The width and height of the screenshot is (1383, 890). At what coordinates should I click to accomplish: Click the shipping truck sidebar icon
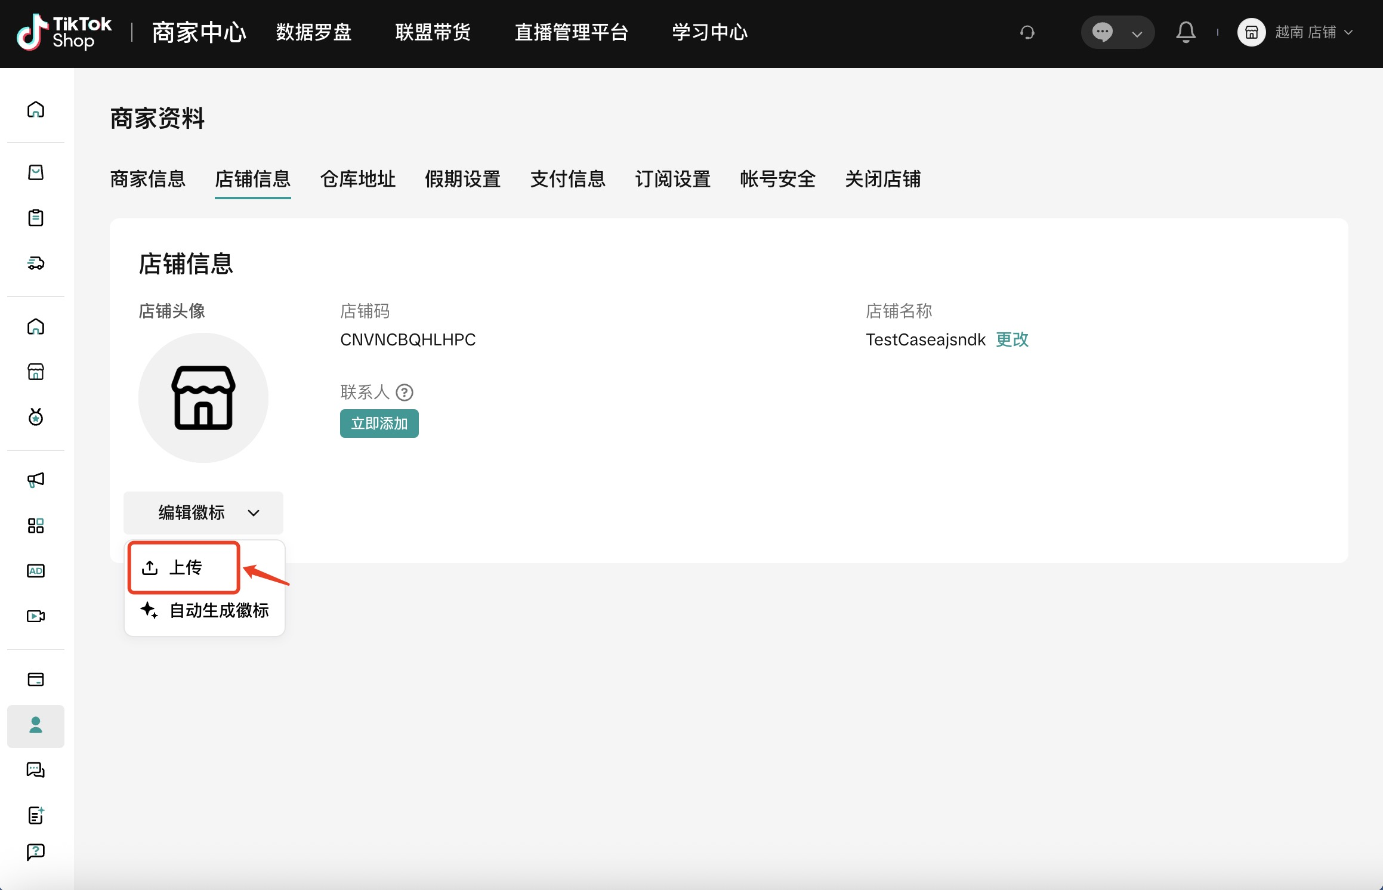pyautogui.click(x=36, y=263)
